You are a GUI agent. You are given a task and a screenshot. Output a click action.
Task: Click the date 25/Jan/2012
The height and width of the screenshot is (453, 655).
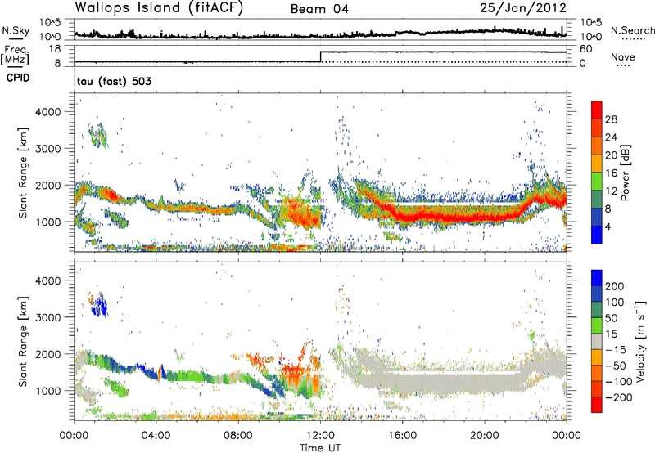(x=523, y=8)
